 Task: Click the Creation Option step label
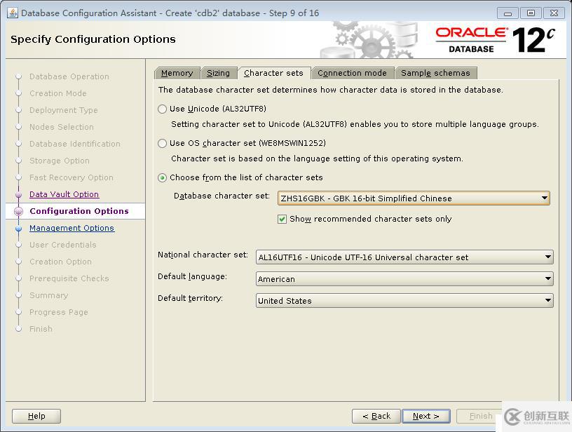coord(60,262)
